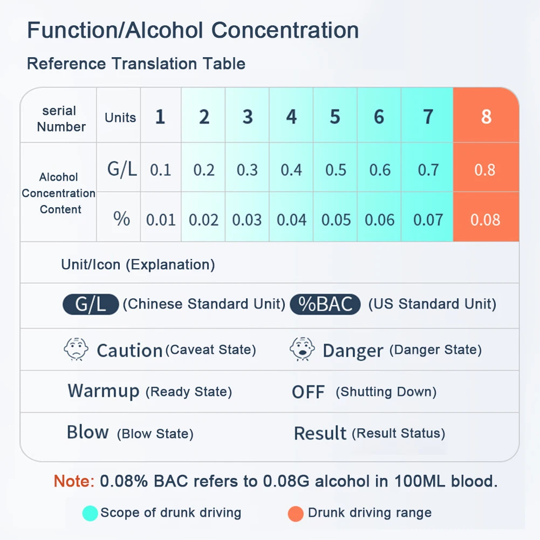Click the 0.03 percent value cell

click(x=247, y=220)
